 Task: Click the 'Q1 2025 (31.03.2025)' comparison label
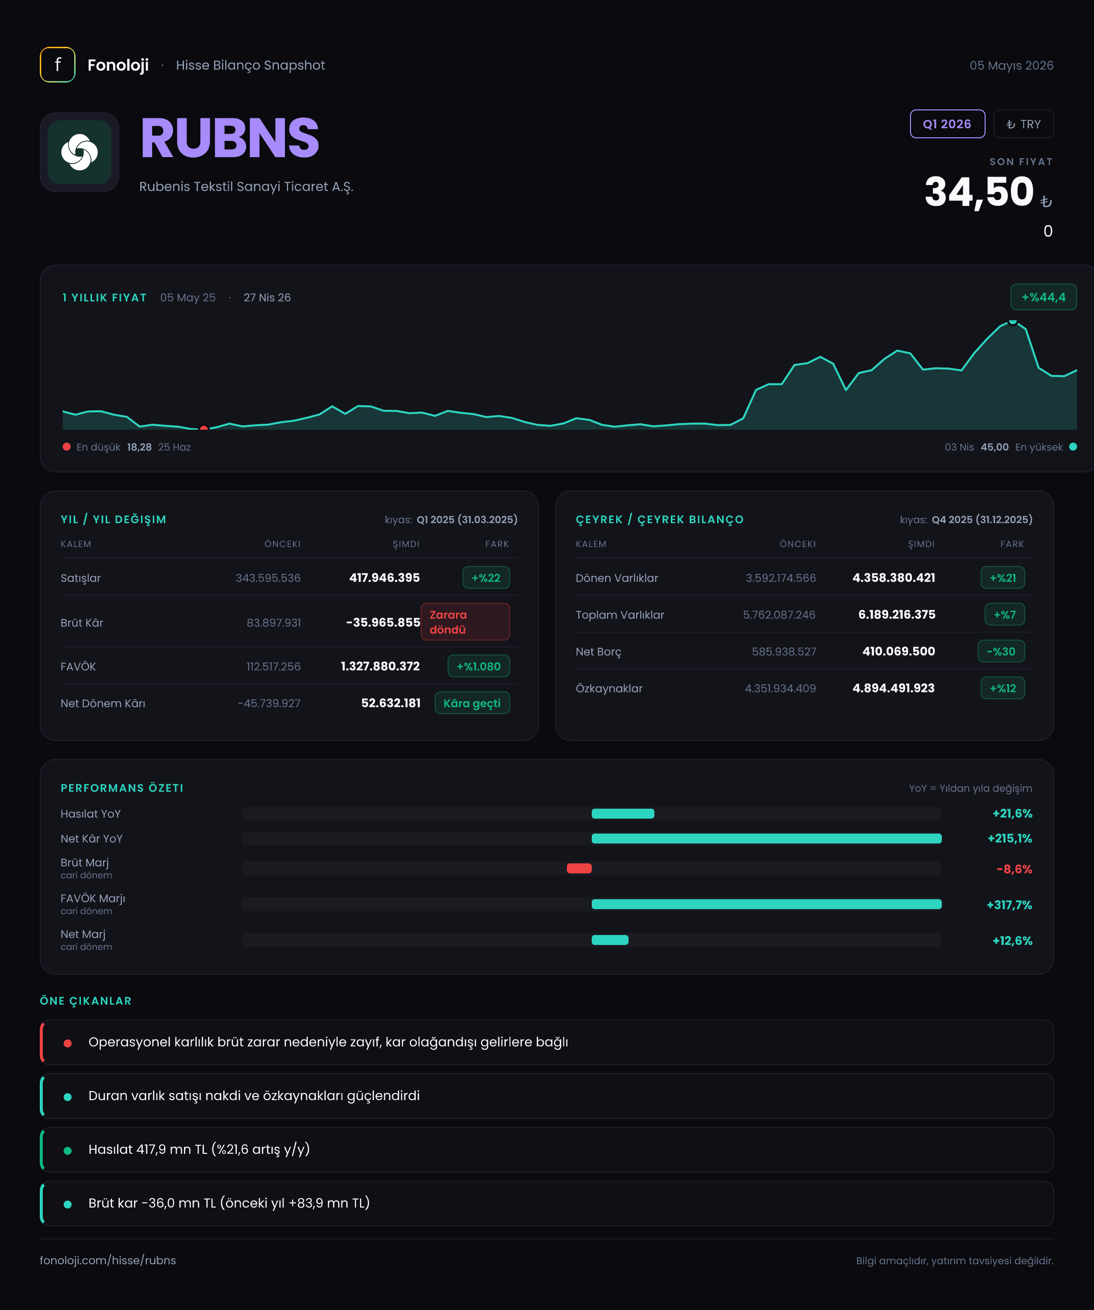coord(467,520)
